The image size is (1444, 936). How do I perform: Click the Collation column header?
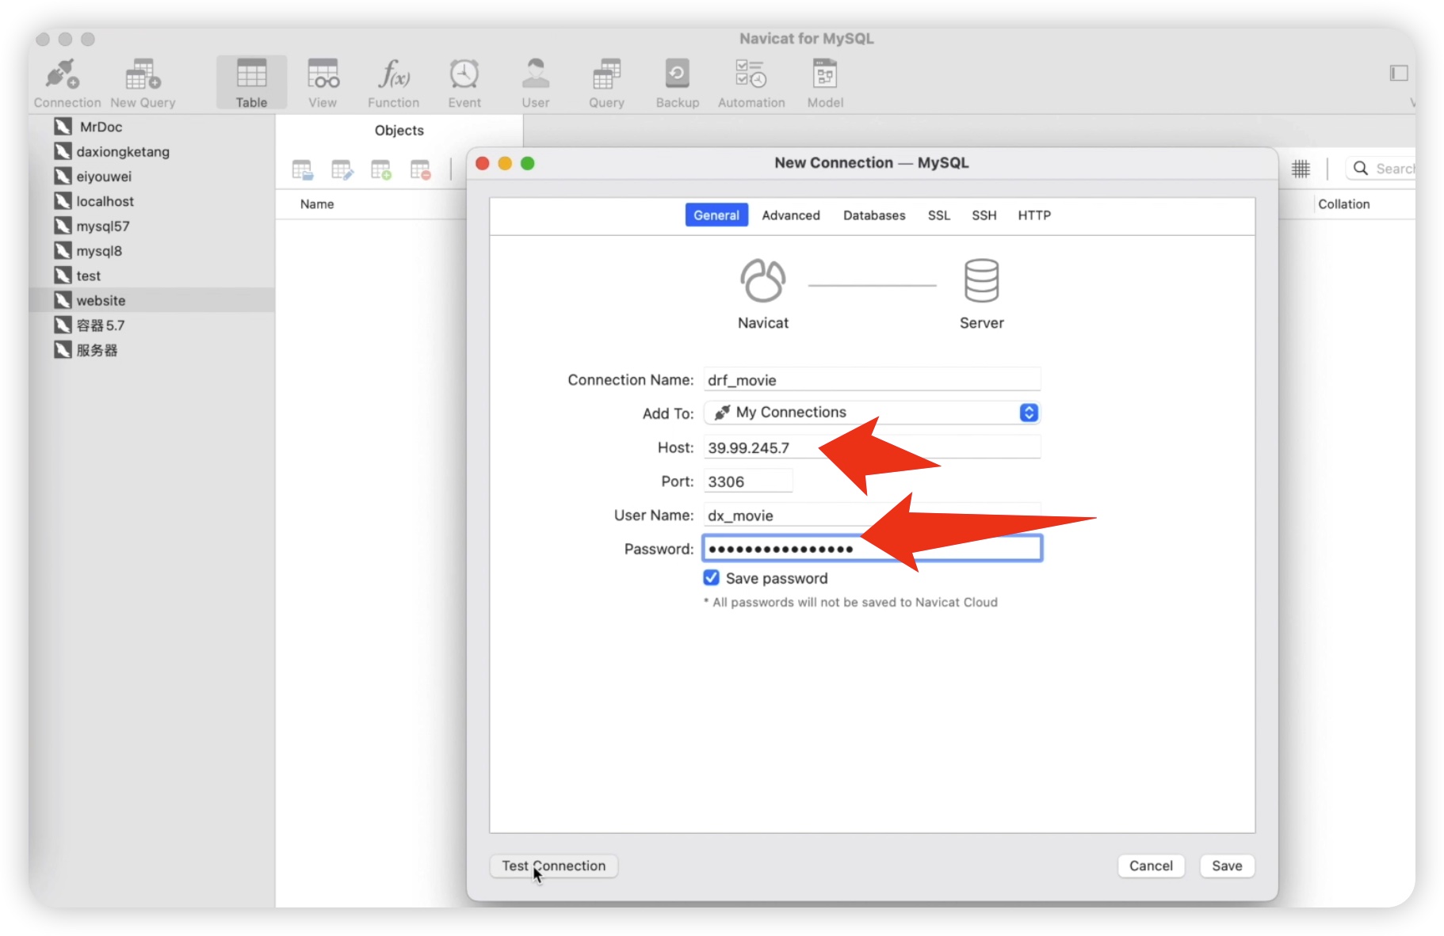click(x=1343, y=204)
